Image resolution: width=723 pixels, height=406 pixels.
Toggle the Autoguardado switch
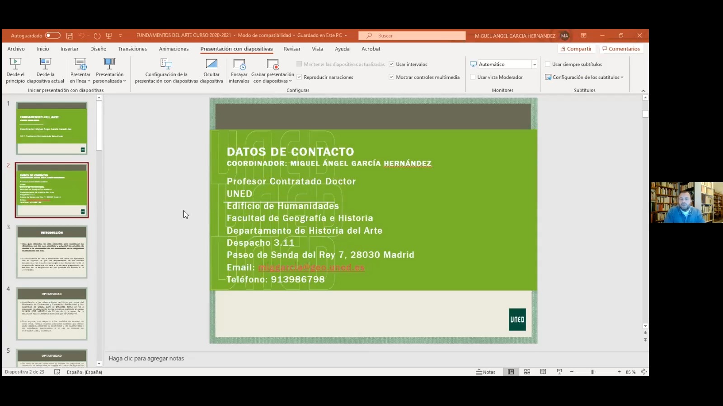[x=52, y=36]
